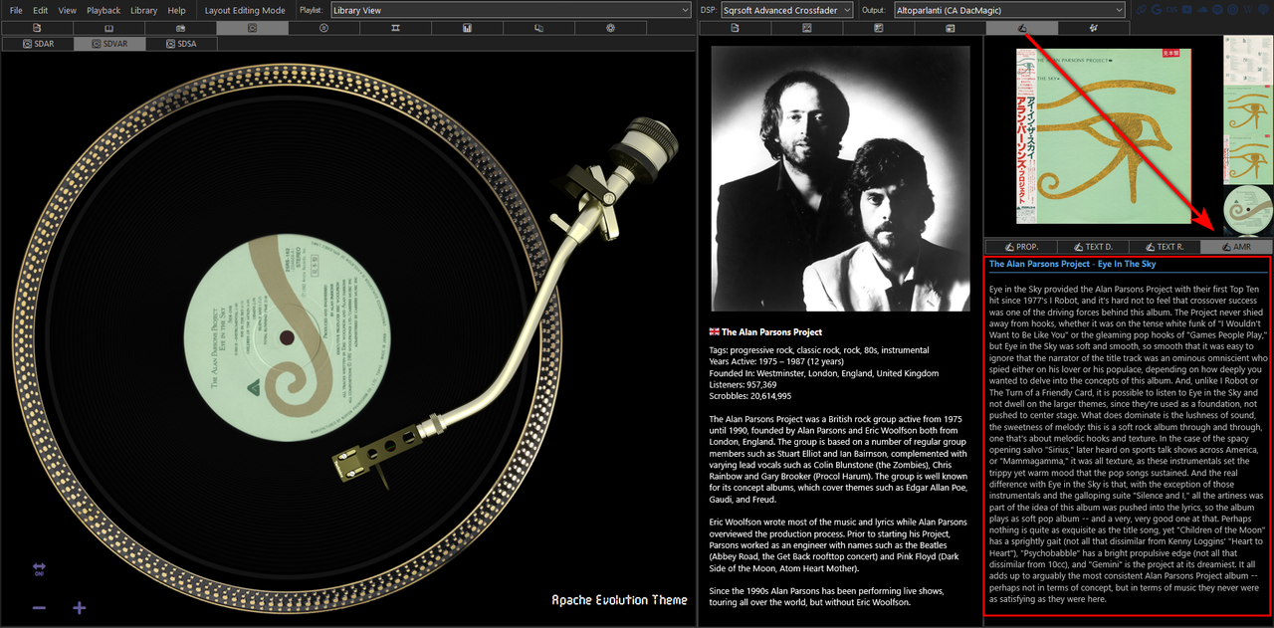Click the 'Scrobbles: 20,614,995' line

point(749,396)
